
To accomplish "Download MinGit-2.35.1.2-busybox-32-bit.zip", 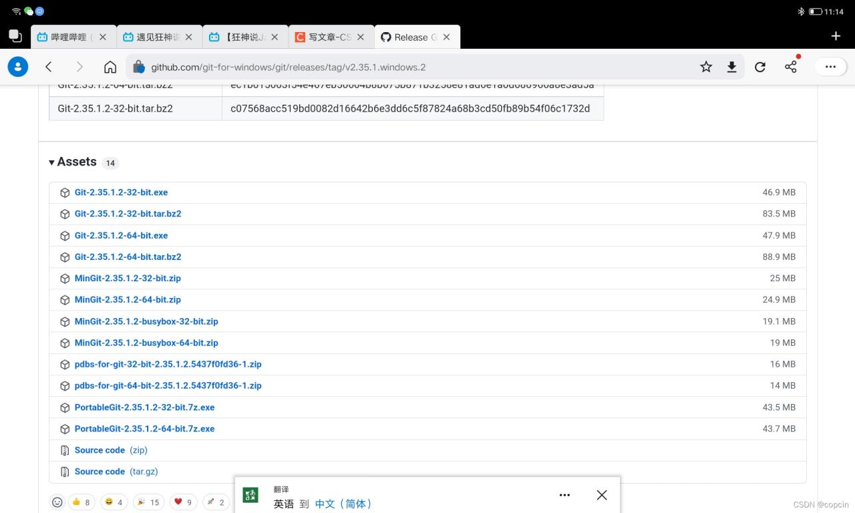I will coord(146,321).
